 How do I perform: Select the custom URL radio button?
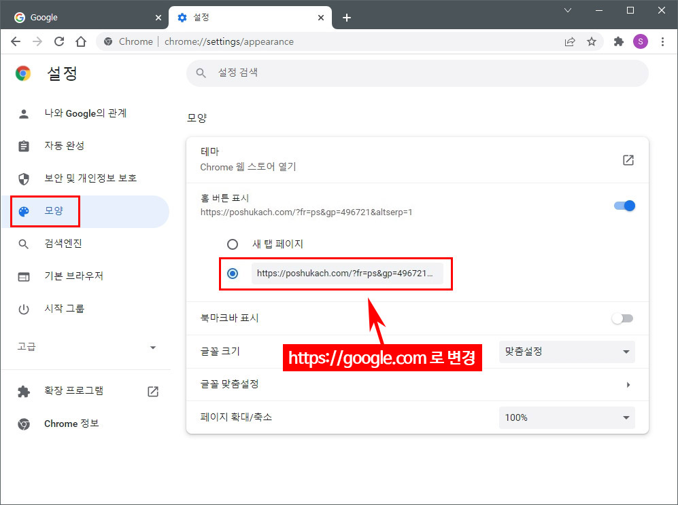(x=233, y=274)
